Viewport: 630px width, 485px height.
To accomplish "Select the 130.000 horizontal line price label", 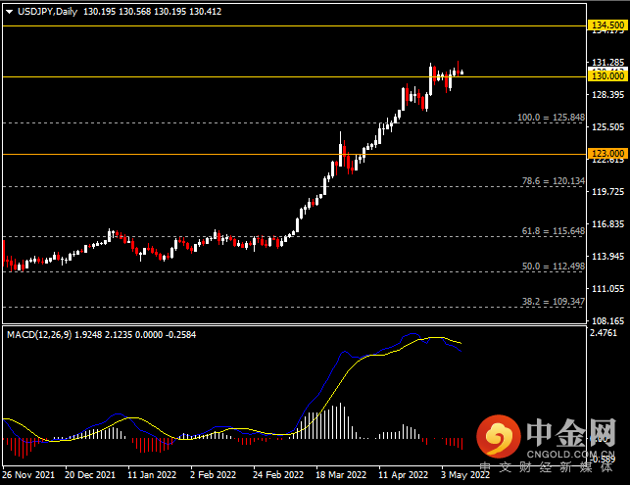I will [x=607, y=76].
